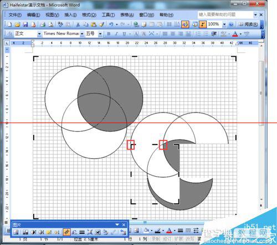The height and width of the screenshot is (245, 277).
Task: Increase contrast using the Picture toolbar
Action: 33,232
